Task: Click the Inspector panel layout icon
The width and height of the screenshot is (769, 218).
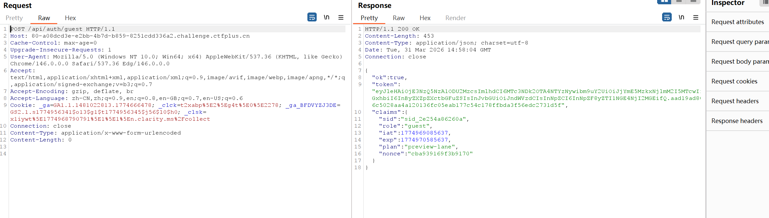Action: point(765,3)
